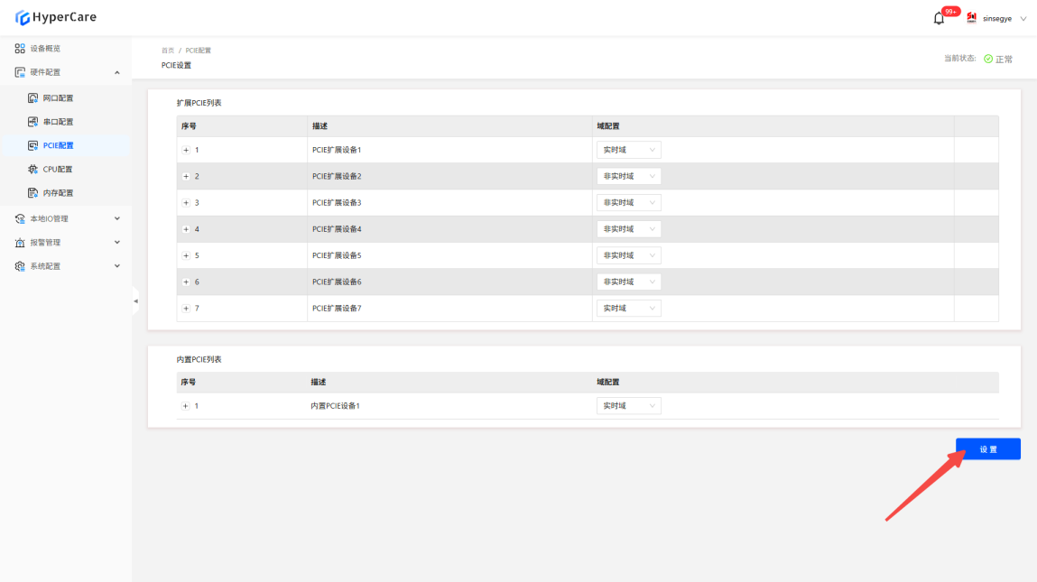Click the PCIE配置 breadcrumb
Viewport: 1037px width, 582px height.
pos(199,51)
